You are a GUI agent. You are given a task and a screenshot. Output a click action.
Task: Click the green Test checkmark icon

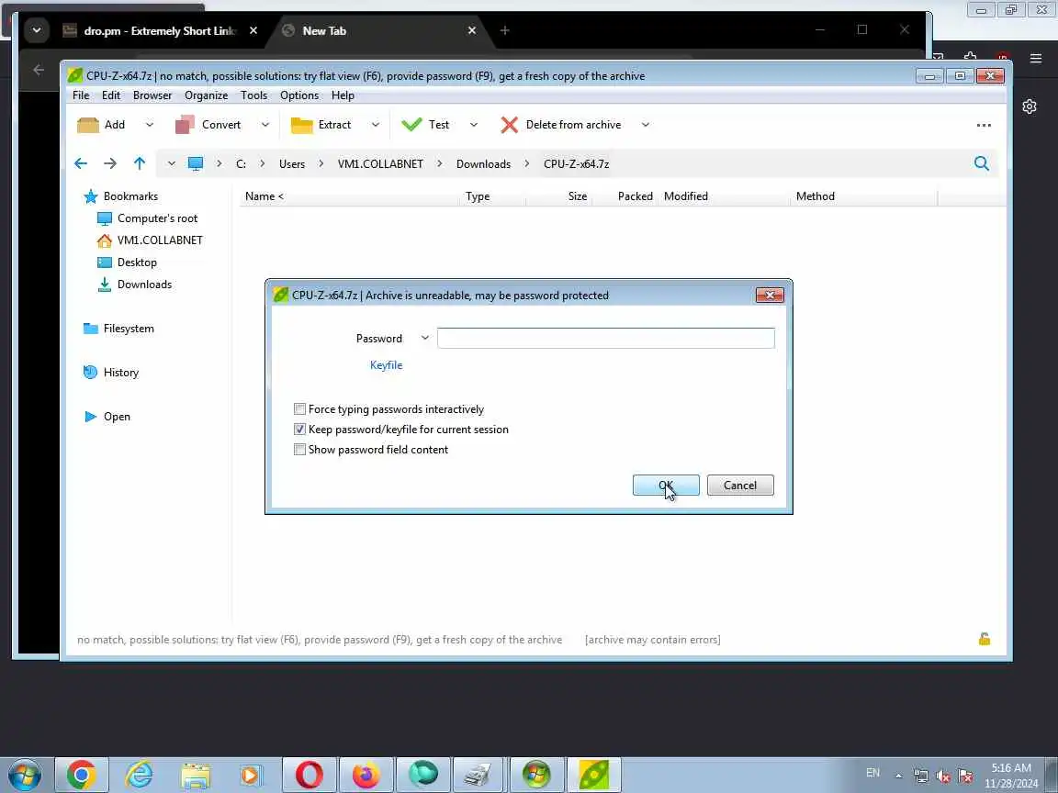click(411, 124)
